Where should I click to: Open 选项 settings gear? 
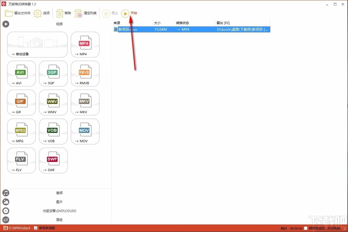coord(42,13)
